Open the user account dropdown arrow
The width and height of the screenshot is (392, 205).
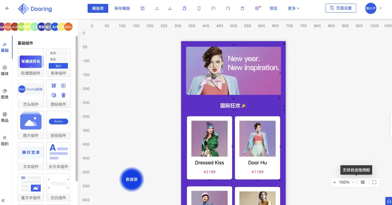pyautogui.click(x=381, y=8)
